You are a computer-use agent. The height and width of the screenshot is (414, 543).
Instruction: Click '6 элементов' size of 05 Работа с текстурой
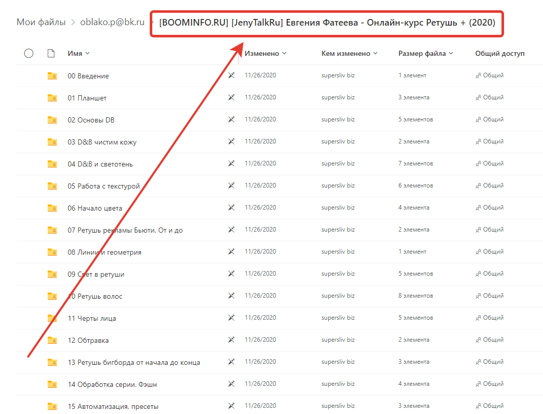pos(415,185)
